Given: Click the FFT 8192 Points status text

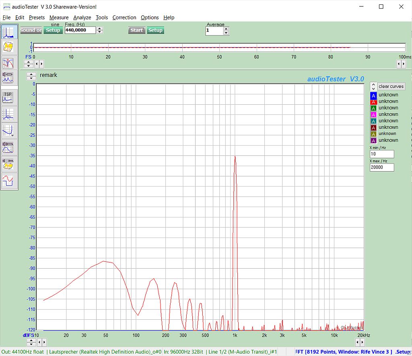Looking at the screenshot, I should [344, 352].
